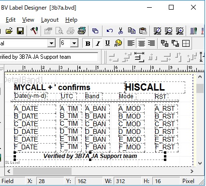Image resolution: width=206 pixels, height=186 pixels.
Task: Click the Paste clipboard icon
Action: 143,31
